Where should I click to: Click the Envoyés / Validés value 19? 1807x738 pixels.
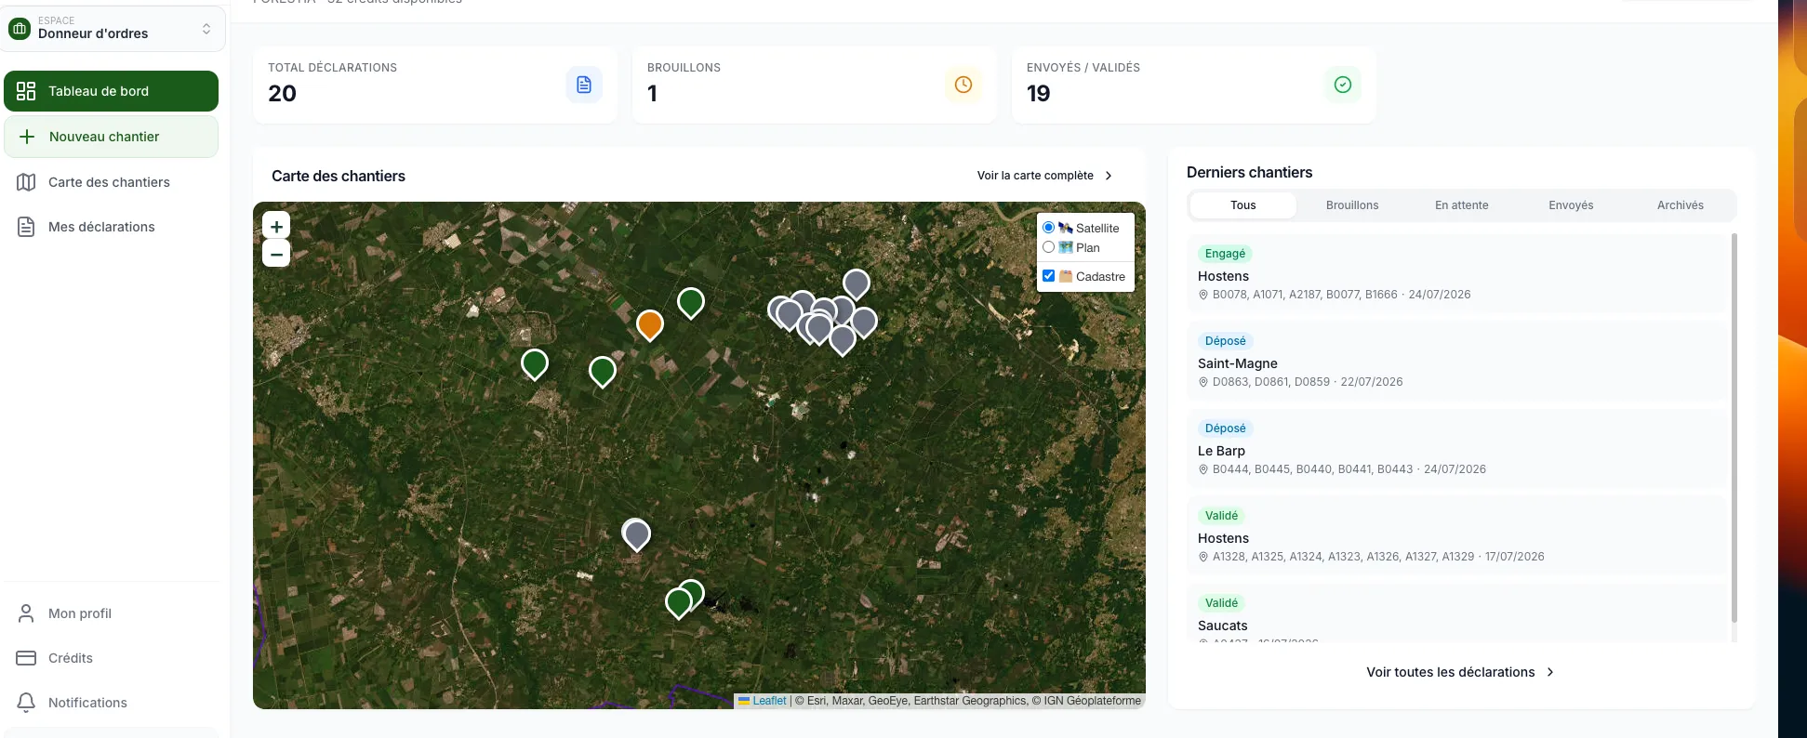pos(1038,94)
